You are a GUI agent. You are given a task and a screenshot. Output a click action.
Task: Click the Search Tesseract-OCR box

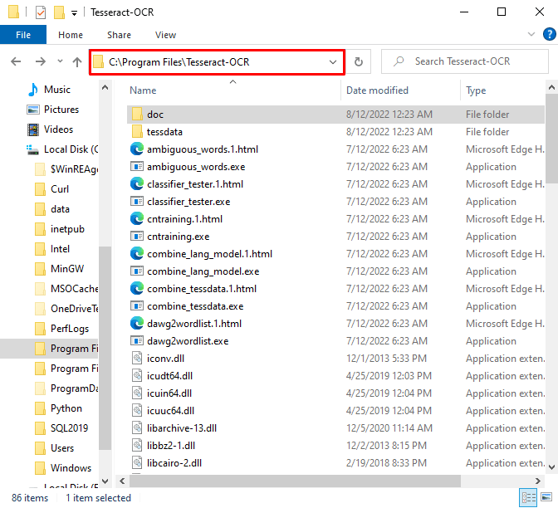[465, 61]
